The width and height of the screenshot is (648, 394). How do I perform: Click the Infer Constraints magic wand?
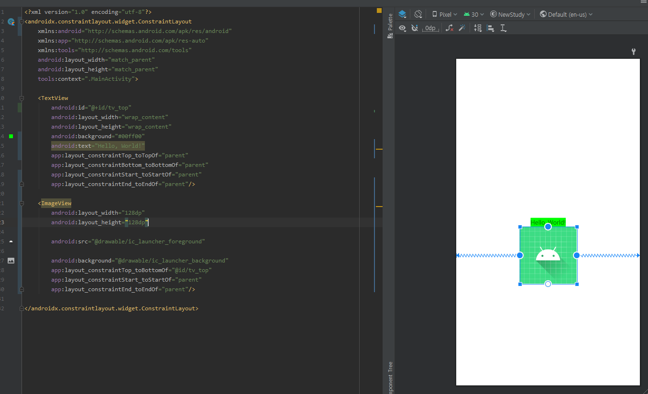coord(462,28)
